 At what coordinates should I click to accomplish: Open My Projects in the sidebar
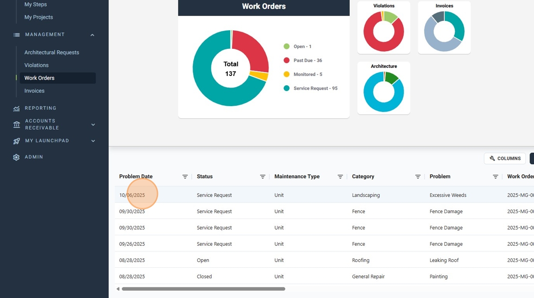39,17
